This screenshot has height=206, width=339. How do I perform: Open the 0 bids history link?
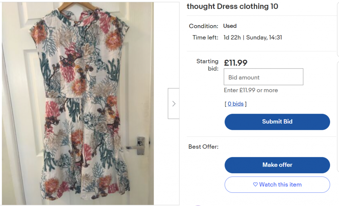coord(235,104)
